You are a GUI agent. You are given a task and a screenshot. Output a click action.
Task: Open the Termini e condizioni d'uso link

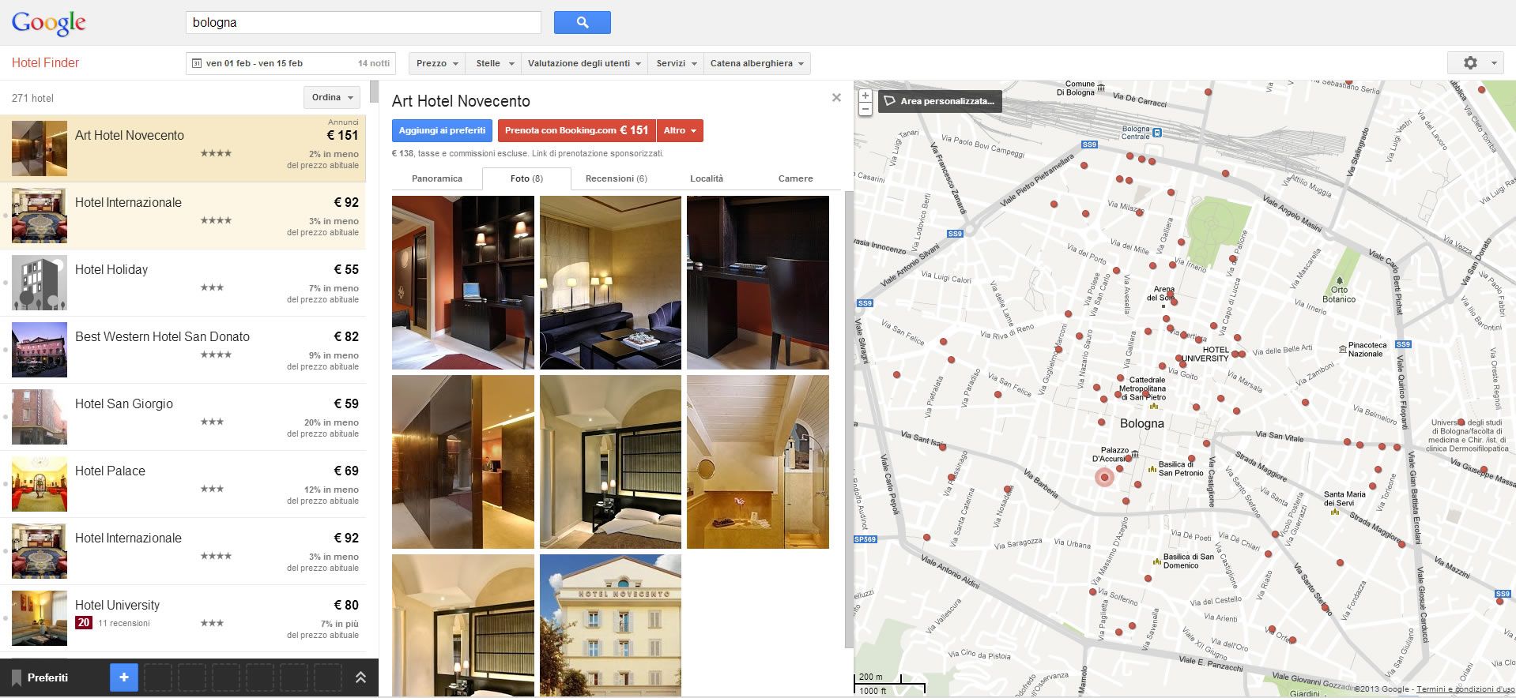pyautogui.click(x=1465, y=689)
